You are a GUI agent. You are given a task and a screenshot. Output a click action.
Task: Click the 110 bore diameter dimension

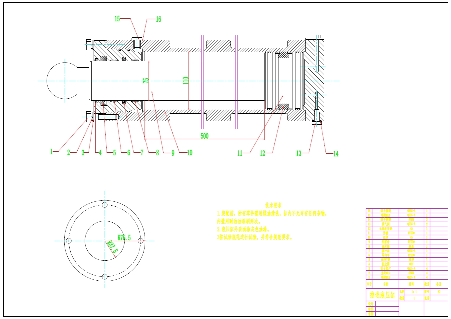coord(186,80)
